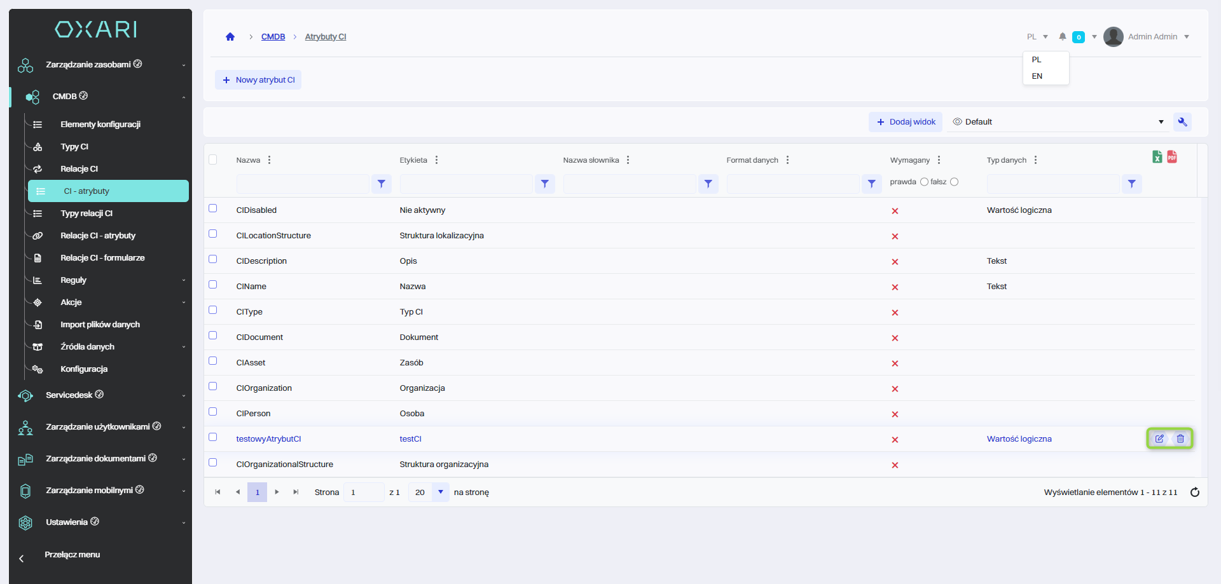Choose EN in language menu
The width and height of the screenshot is (1221, 584).
coord(1037,76)
